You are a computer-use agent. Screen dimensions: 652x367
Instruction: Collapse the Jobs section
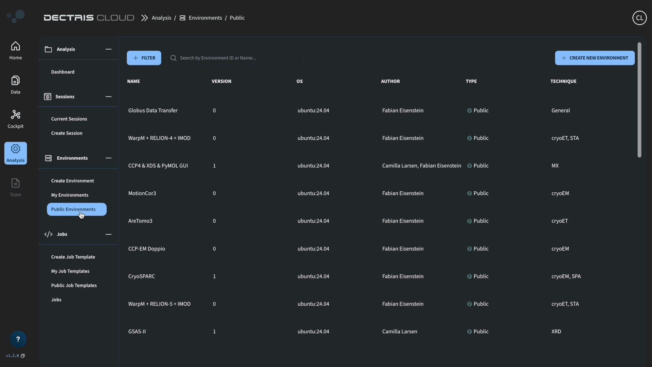coord(108,234)
